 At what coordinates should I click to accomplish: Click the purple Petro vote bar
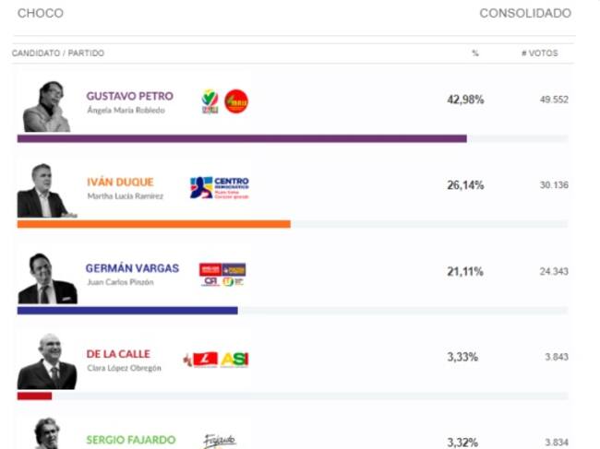pos(241,138)
